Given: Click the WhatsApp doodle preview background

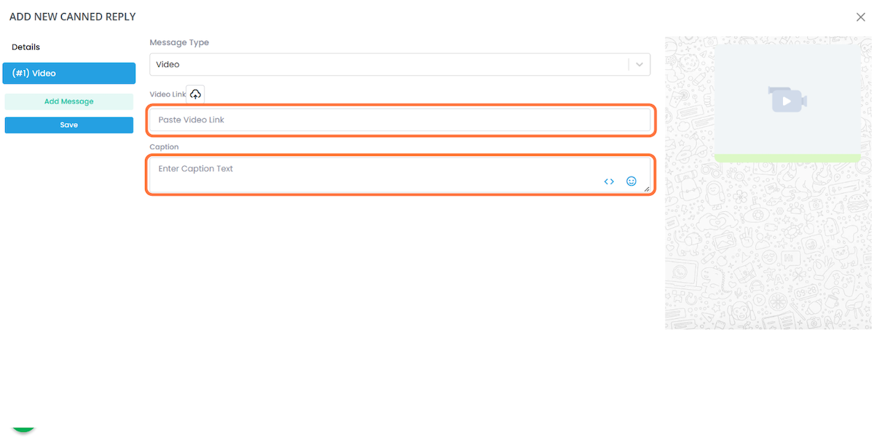Looking at the screenshot, I should (768, 248).
